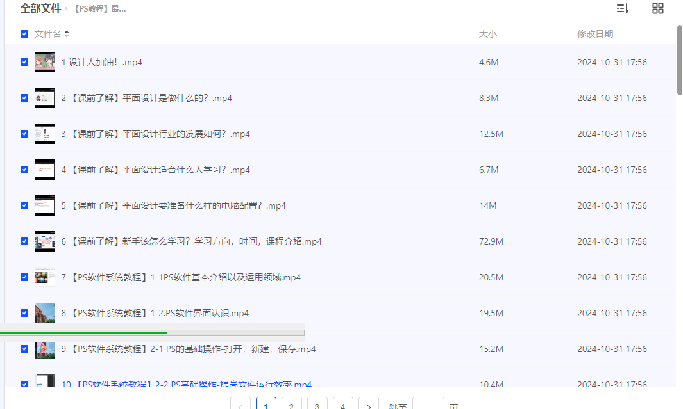The image size is (683, 409).
Task: Click the 20.5M size value
Action: (x=491, y=277)
